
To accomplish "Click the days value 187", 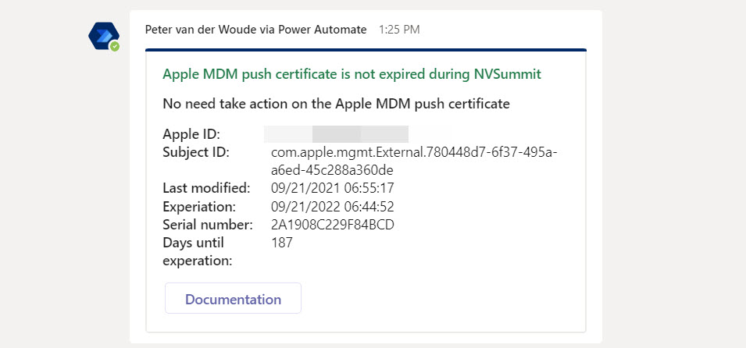I will (282, 243).
